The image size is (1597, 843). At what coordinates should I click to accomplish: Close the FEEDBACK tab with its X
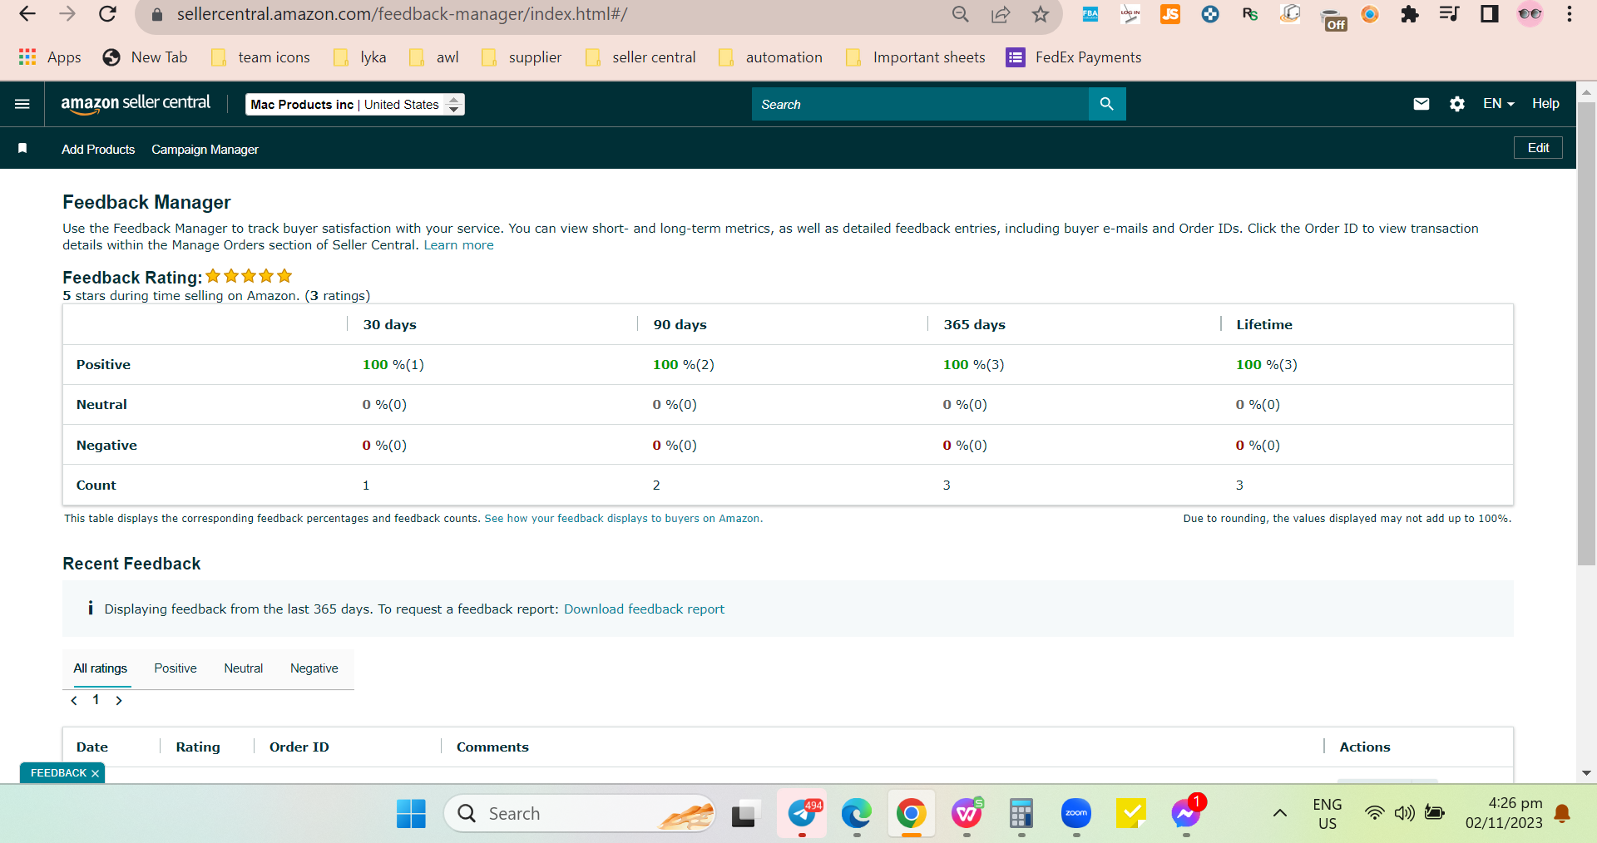tap(96, 773)
